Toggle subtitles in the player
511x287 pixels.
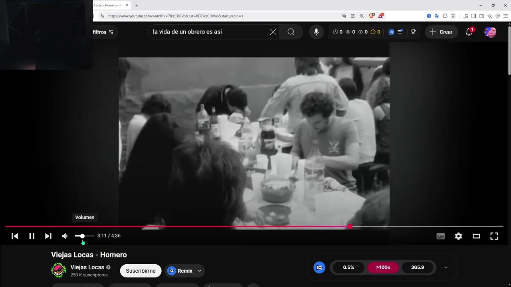coord(441,236)
